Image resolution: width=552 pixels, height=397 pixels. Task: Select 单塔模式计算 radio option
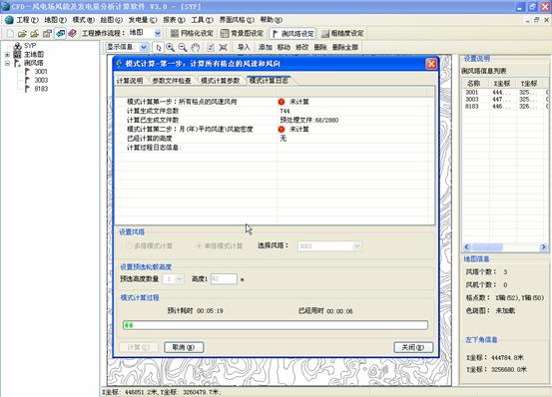click(220, 245)
